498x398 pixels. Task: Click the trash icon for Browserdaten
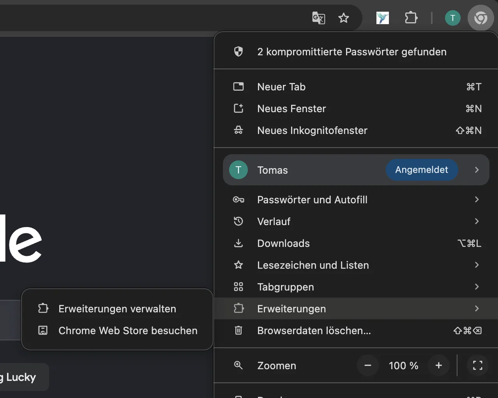pyautogui.click(x=238, y=330)
